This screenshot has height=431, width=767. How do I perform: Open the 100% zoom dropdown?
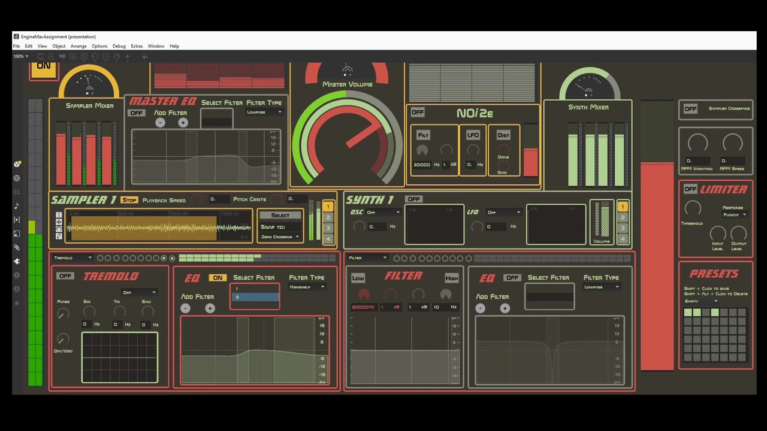pyautogui.click(x=21, y=56)
